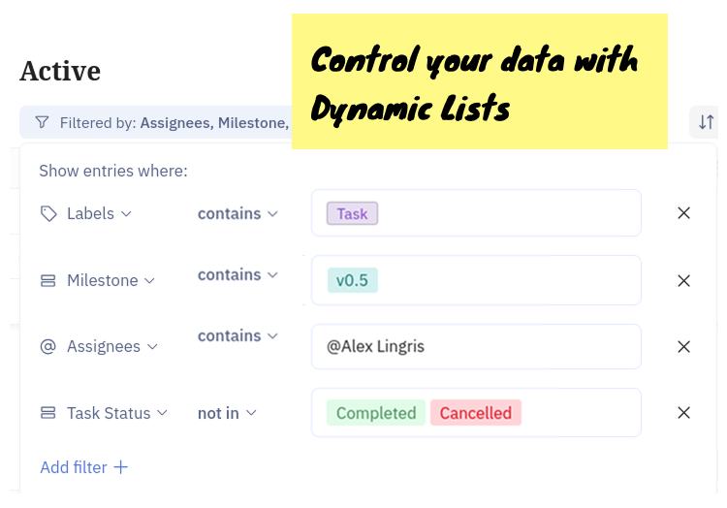Remove the Labels filter row
The image size is (727, 508).
click(x=684, y=213)
